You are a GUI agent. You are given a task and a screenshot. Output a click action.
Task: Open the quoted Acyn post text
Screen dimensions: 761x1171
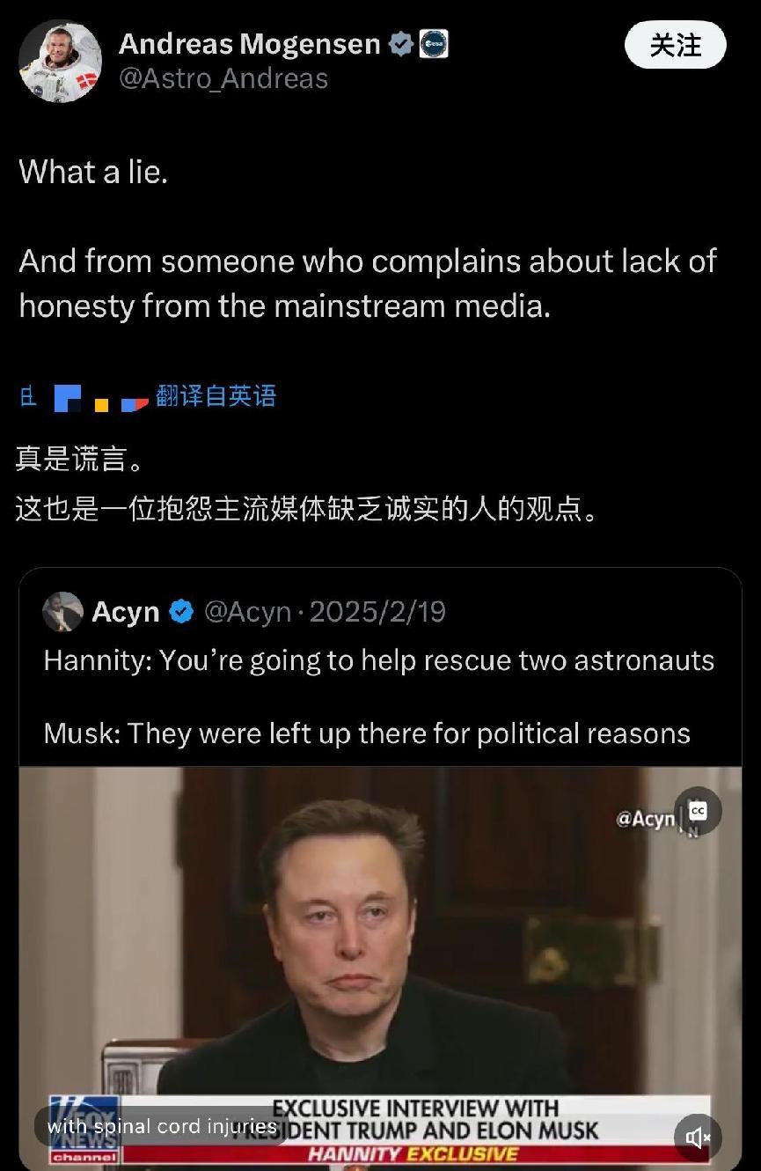tap(379, 696)
